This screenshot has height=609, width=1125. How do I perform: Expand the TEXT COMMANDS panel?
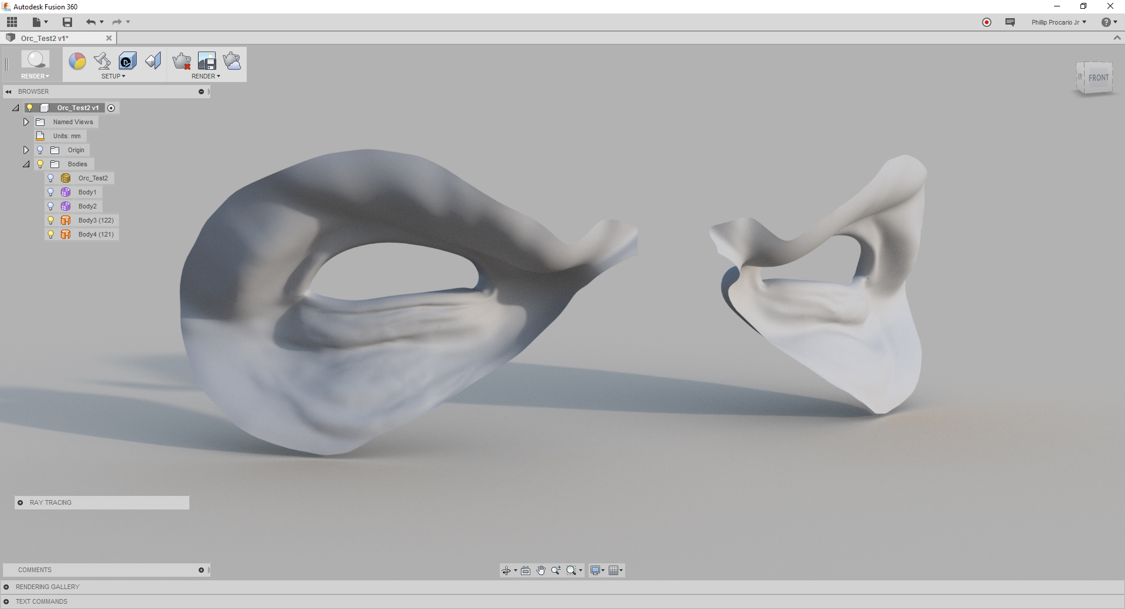point(6,601)
